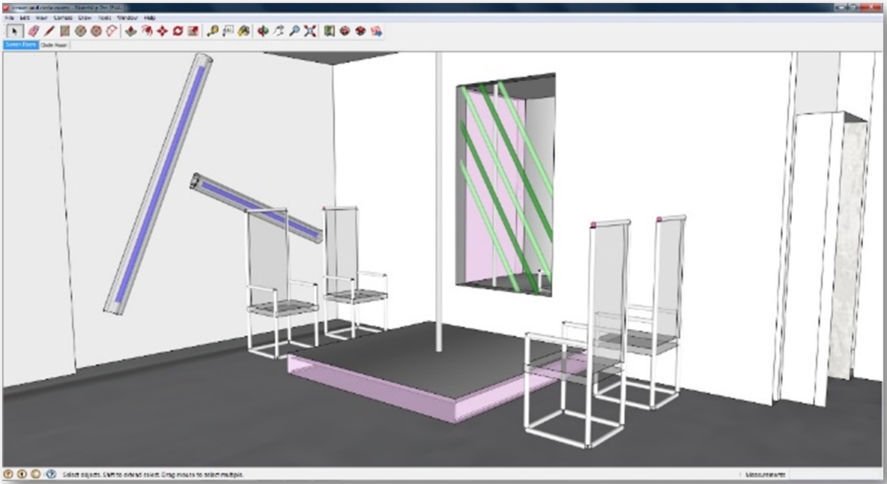Choose the Rectangle drawing tool
This screenshot has height=484, width=887.
[65, 31]
